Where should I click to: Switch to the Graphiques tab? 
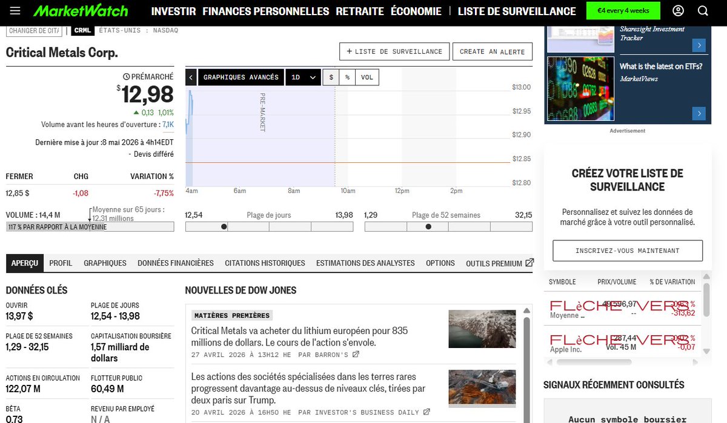tap(105, 263)
